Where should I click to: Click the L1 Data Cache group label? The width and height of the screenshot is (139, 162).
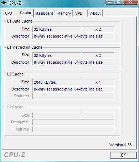pyautogui.click(x=20, y=21)
